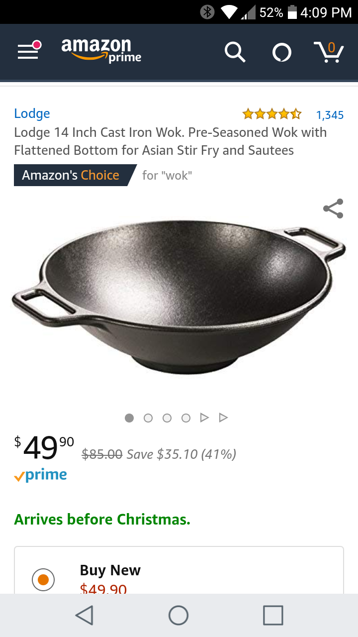This screenshot has width=358, height=637.
Task: Show the second product image dot
Action: coord(148,418)
